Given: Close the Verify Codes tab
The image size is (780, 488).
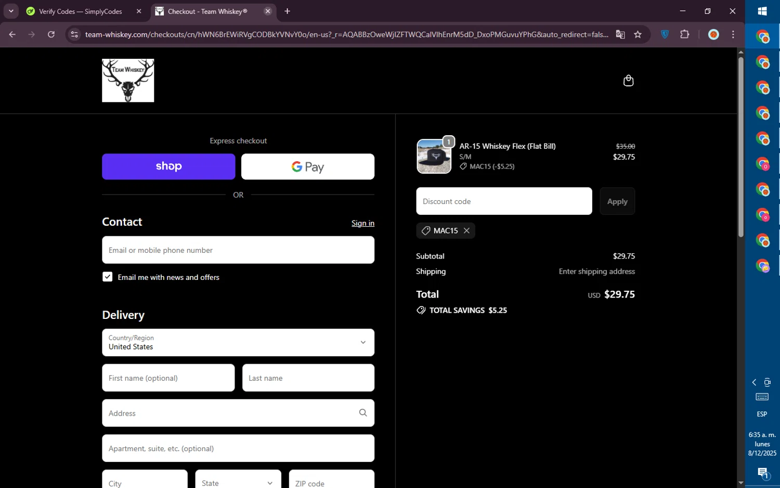Looking at the screenshot, I should (139, 11).
